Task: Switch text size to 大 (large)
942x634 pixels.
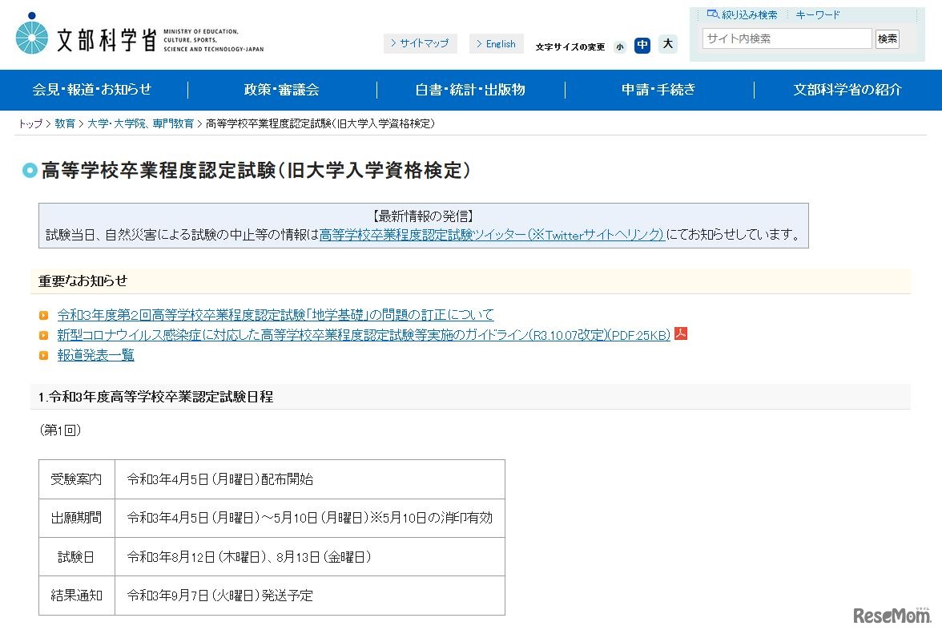Action: tap(668, 45)
